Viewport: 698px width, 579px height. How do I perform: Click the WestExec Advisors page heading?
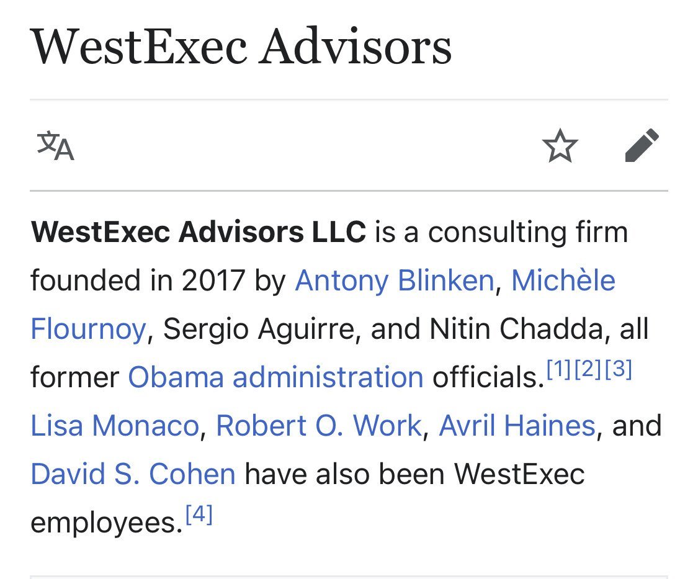tap(241, 47)
